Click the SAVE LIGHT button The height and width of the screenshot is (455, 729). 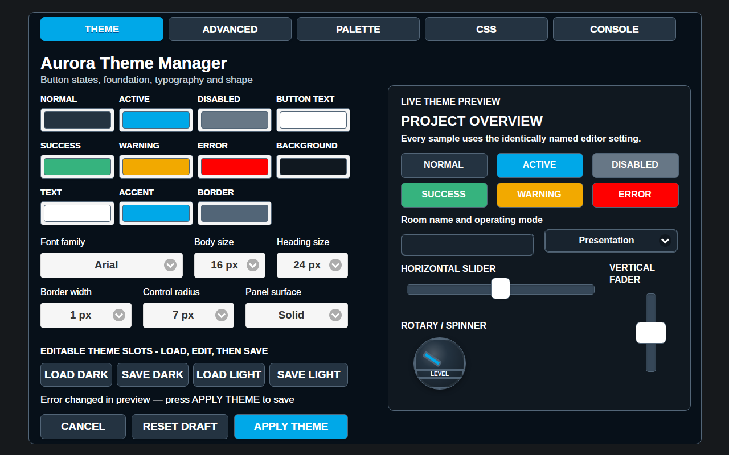309,375
